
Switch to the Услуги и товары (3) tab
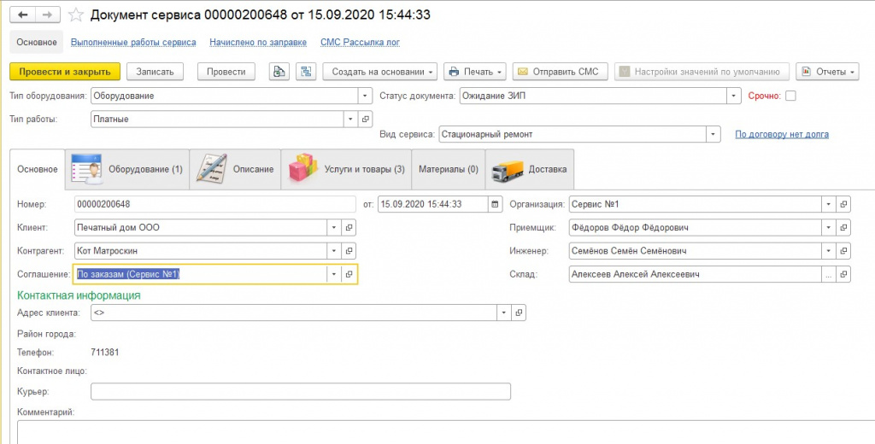pos(346,170)
